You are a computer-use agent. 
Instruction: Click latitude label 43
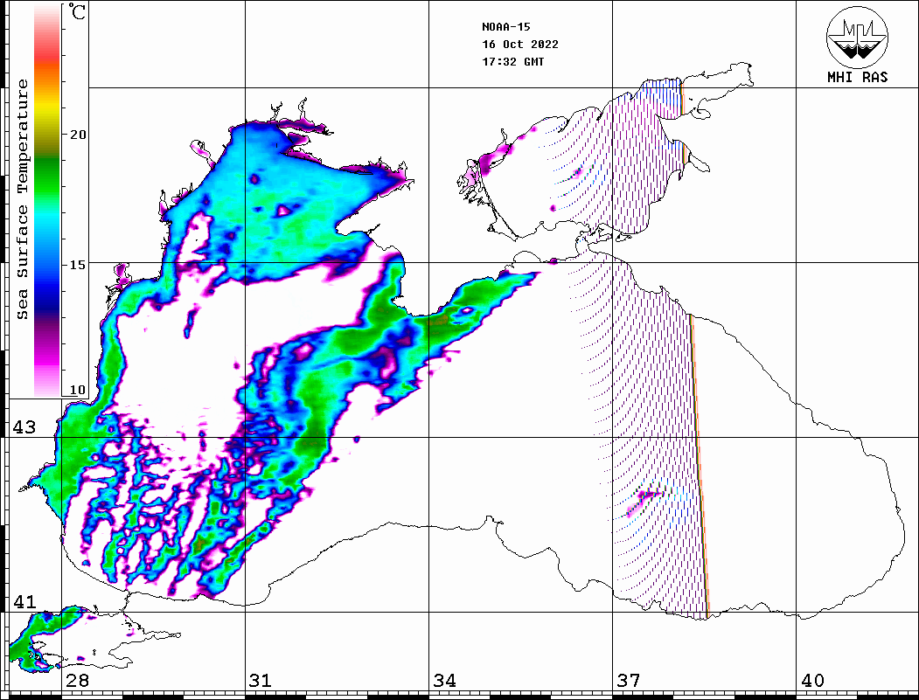pos(24,427)
